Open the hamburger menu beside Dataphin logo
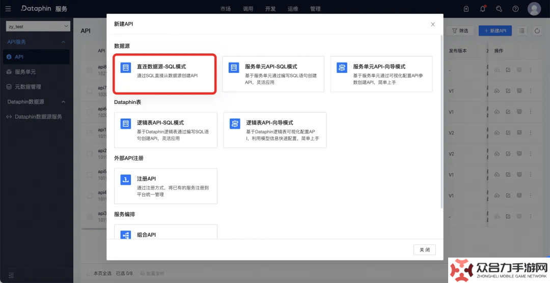Viewport: 550px width, 283px height. (8, 9)
